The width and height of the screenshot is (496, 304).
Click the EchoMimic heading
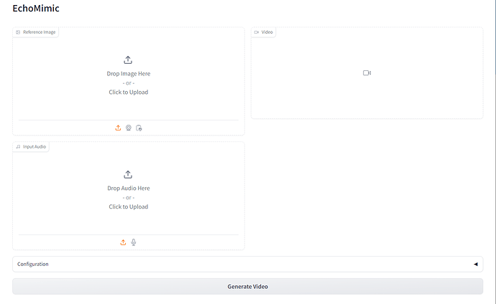tap(36, 8)
